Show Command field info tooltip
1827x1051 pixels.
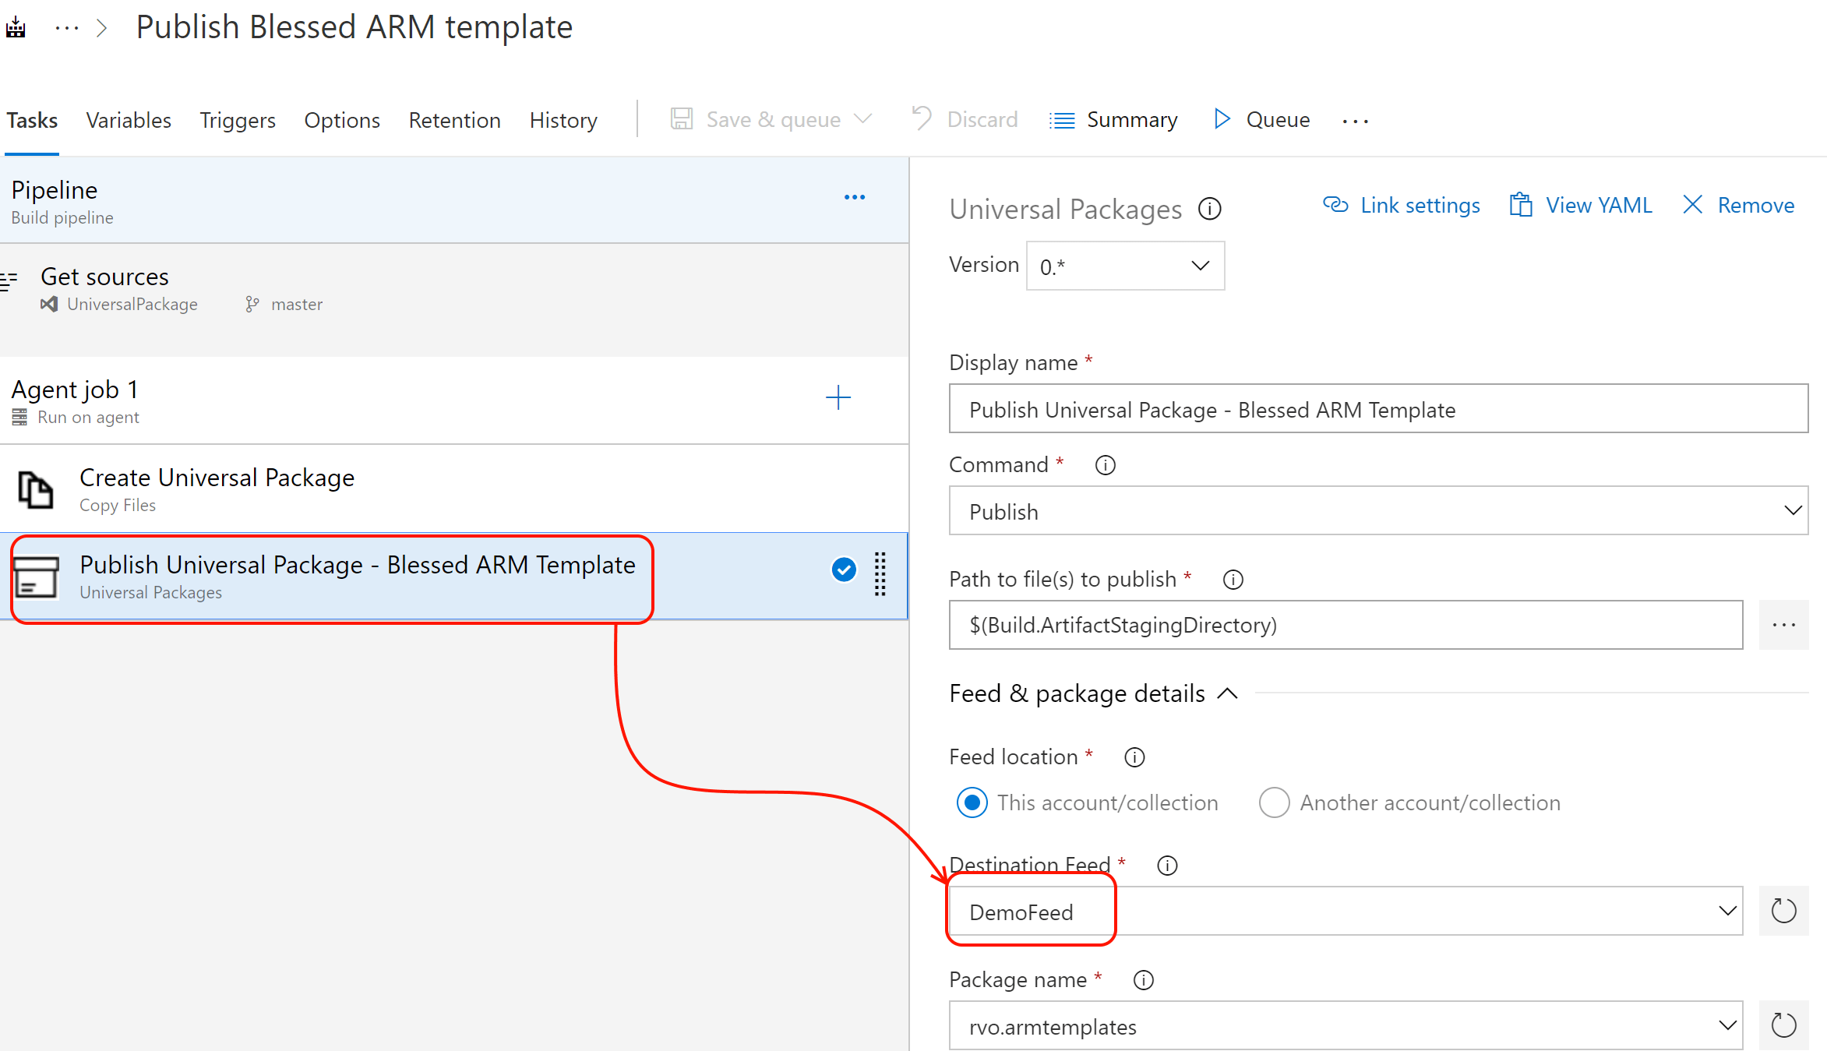click(x=1105, y=465)
